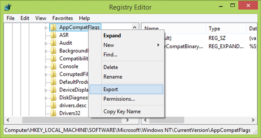This screenshot has height=138, width=261.
Task: Choose Copy Key Name in context menu
Action: (126, 111)
